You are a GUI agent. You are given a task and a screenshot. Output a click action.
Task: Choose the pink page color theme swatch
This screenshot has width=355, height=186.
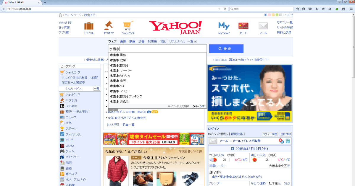coord(269,15)
